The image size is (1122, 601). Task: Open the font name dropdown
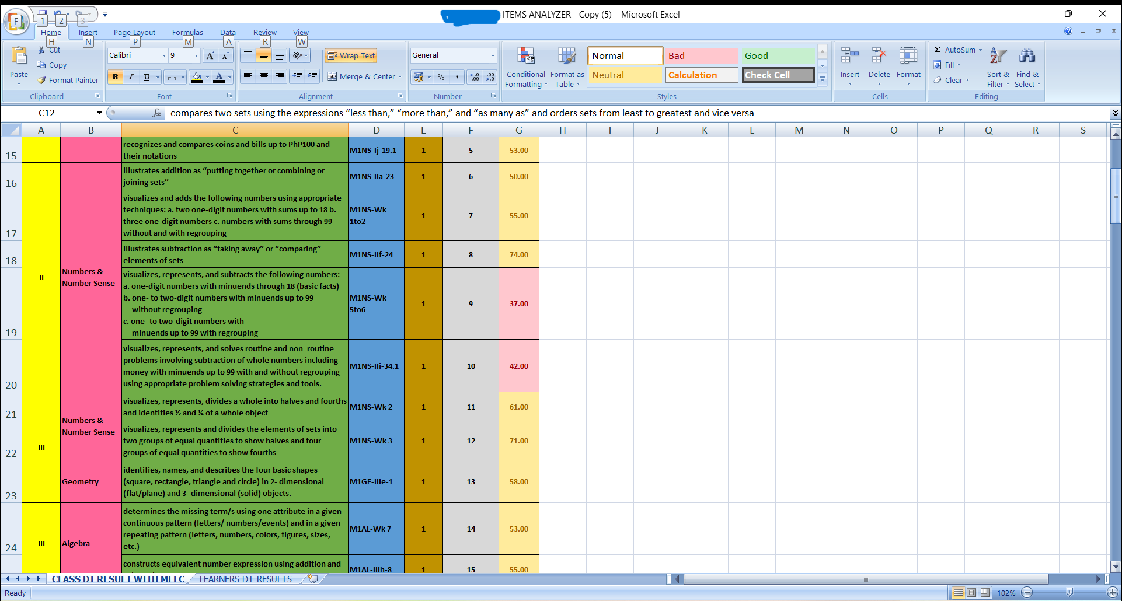pos(164,55)
